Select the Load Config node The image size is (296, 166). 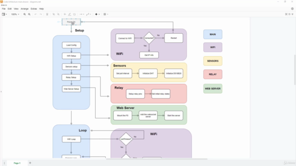pos(71,45)
